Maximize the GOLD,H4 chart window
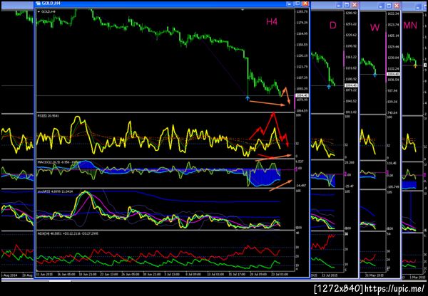Screen dimensions: 428x296 point(297,4)
